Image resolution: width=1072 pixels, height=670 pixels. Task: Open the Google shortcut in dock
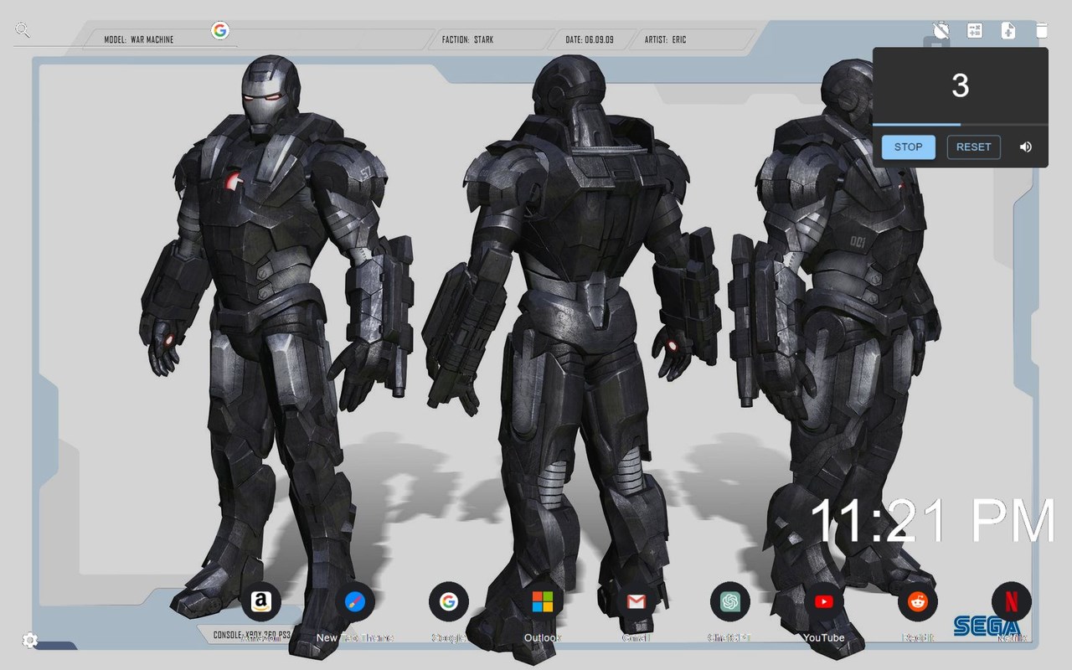click(x=449, y=602)
